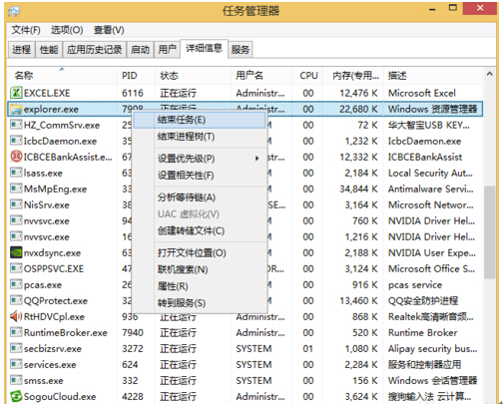
Task: Select 设置相关性(F) in the context menu
Action: click(x=200, y=176)
